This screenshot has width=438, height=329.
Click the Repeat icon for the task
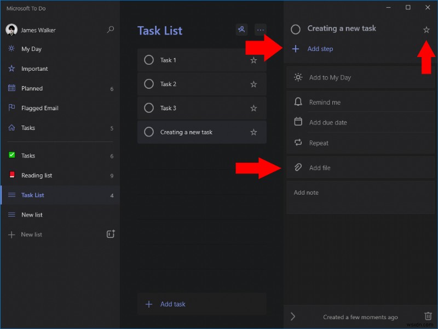(x=298, y=143)
